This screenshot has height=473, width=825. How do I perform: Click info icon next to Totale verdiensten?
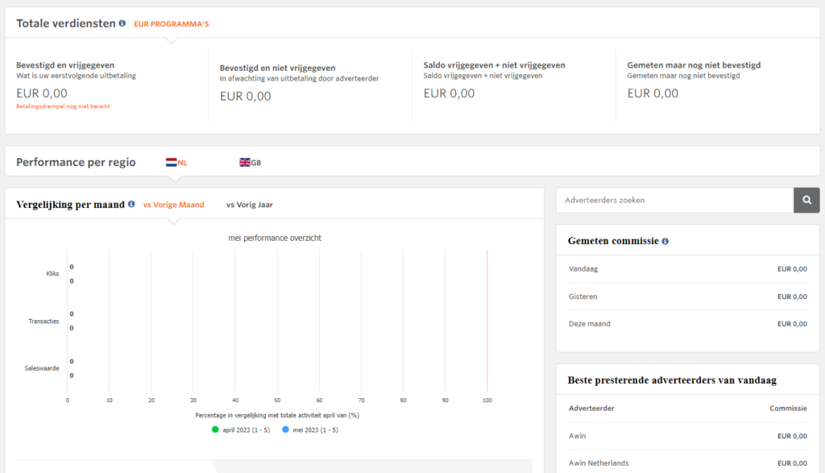click(122, 23)
